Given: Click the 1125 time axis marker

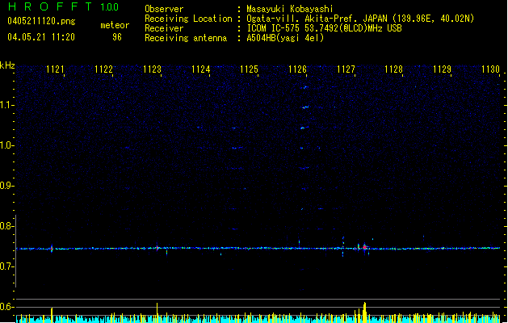Looking at the screenshot, I should (249, 69).
